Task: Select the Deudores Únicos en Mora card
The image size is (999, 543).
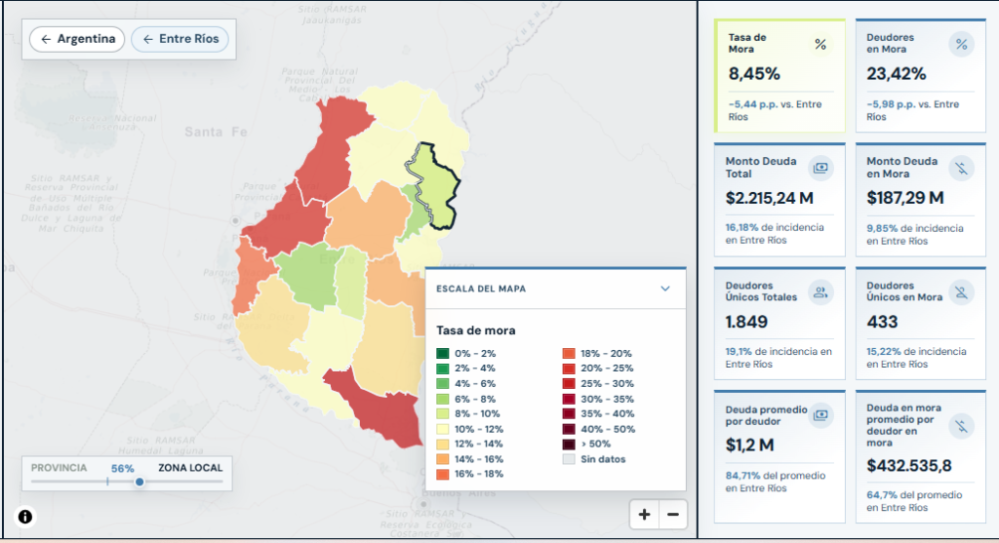Action: [x=921, y=324]
